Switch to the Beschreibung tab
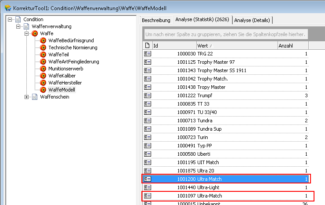The width and height of the screenshot is (325, 205). click(156, 20)
